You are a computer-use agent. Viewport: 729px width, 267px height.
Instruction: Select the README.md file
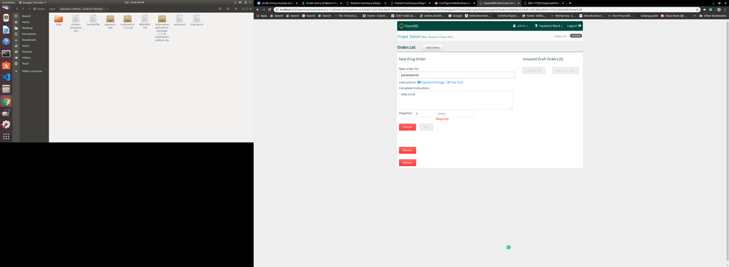[145, 22]
